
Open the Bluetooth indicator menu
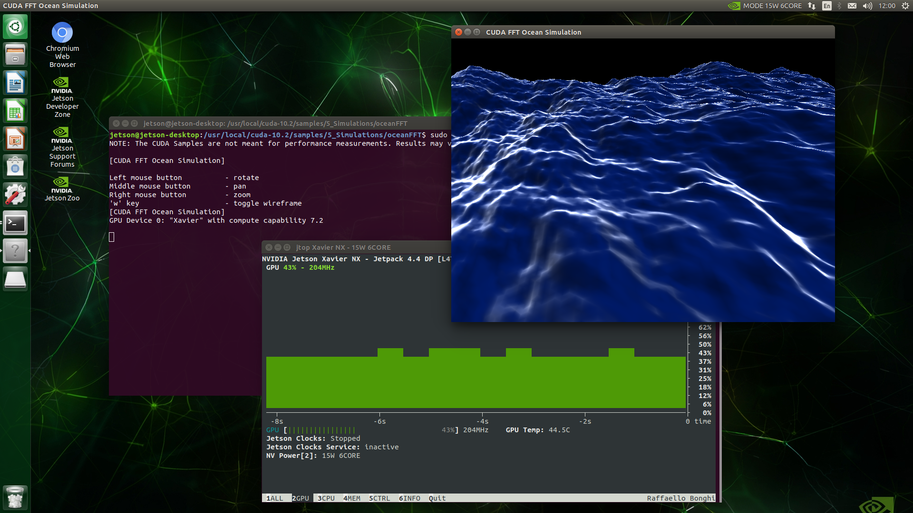pyautogui.click(x=839, y=6)
